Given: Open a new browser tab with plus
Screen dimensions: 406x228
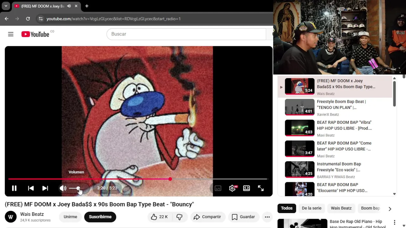Looking at the screenshot, I should click(x=87, y=6).
